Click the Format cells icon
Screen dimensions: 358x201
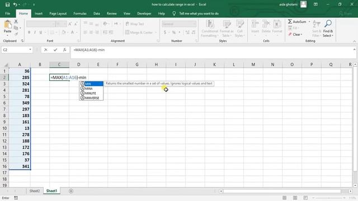[x=277, y=24]
